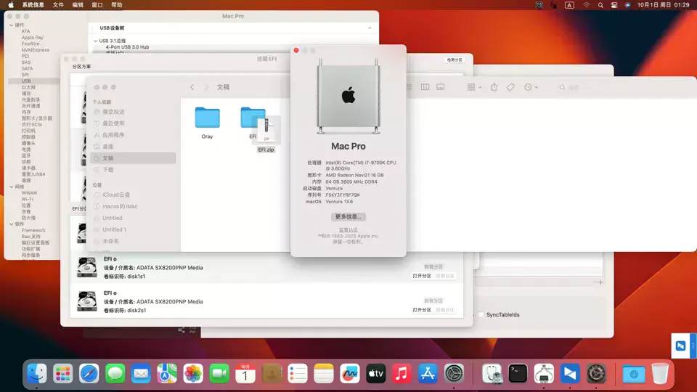Open the 窗口 menu
The height and width of the screenshot is (392, 697).
pos(97,5)
